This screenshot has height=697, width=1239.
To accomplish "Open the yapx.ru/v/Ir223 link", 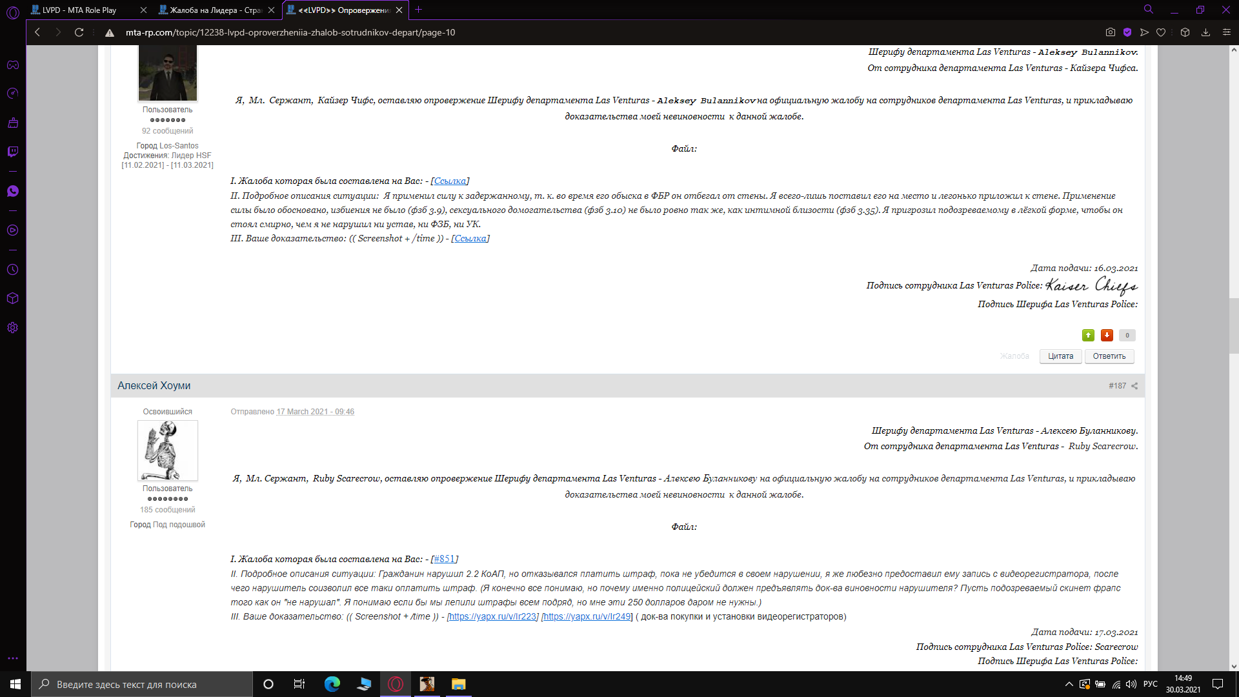I will coord(492,616).
